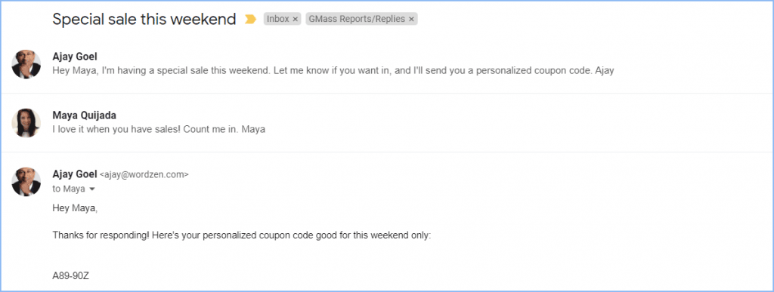
Task: Remove the GMass Reports/Replies label via ×
Action: point(411,19)
